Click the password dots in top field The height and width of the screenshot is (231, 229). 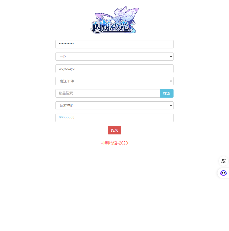click(x=66, y=44)
